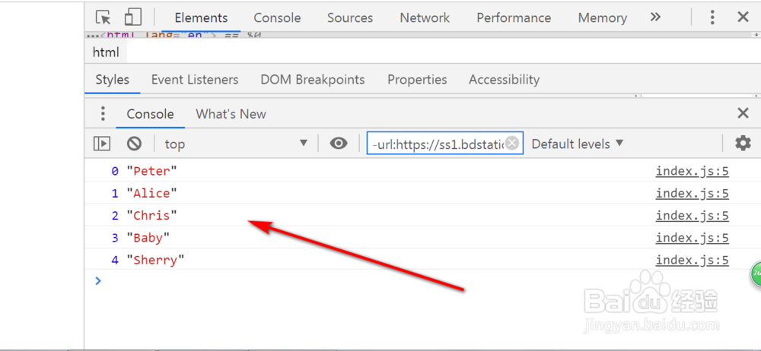Show more DevTools tabs chevron

point(656,17)
